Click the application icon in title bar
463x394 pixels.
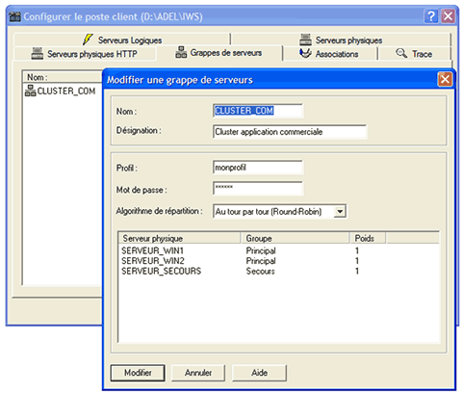pos(14,16)
